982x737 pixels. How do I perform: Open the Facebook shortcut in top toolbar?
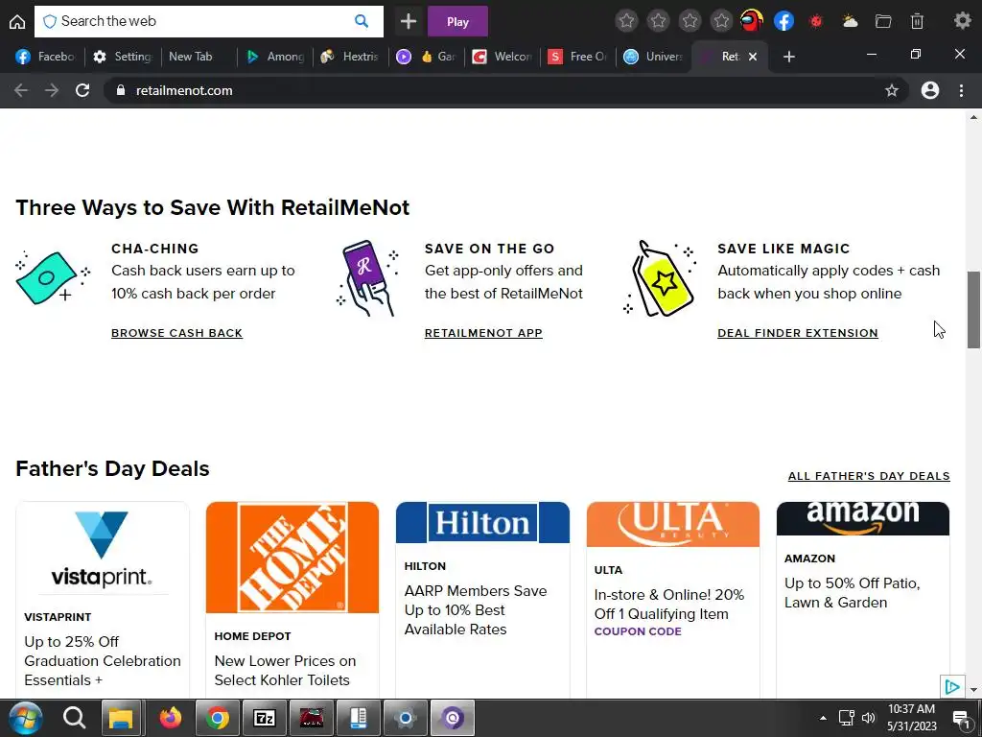click(x=784, y=21)
